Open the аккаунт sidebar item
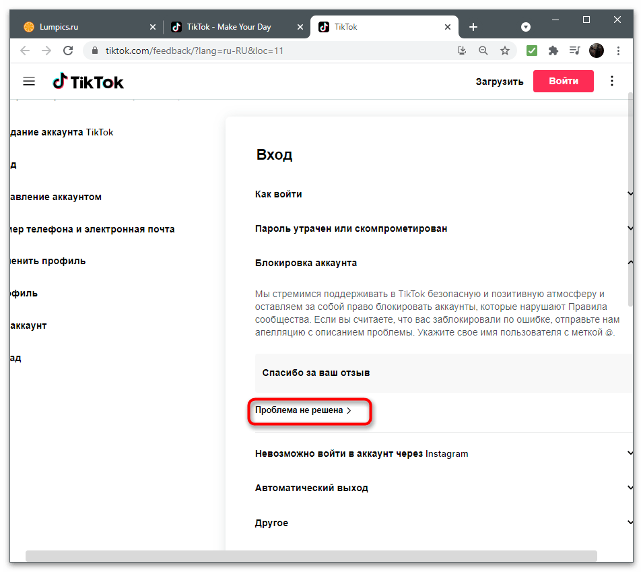643x572 pixels. click(28, 325)
